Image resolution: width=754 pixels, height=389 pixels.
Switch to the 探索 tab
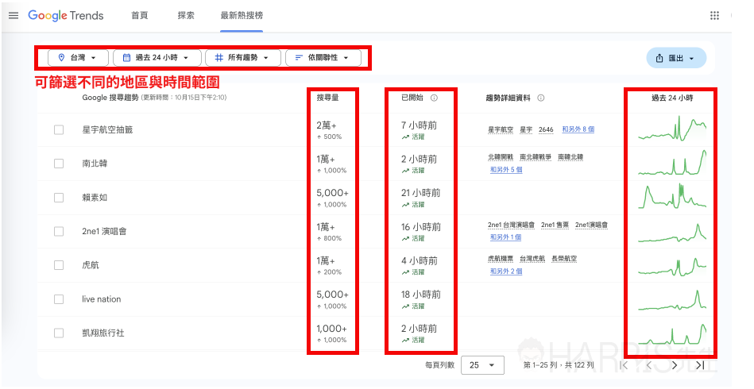186,15
